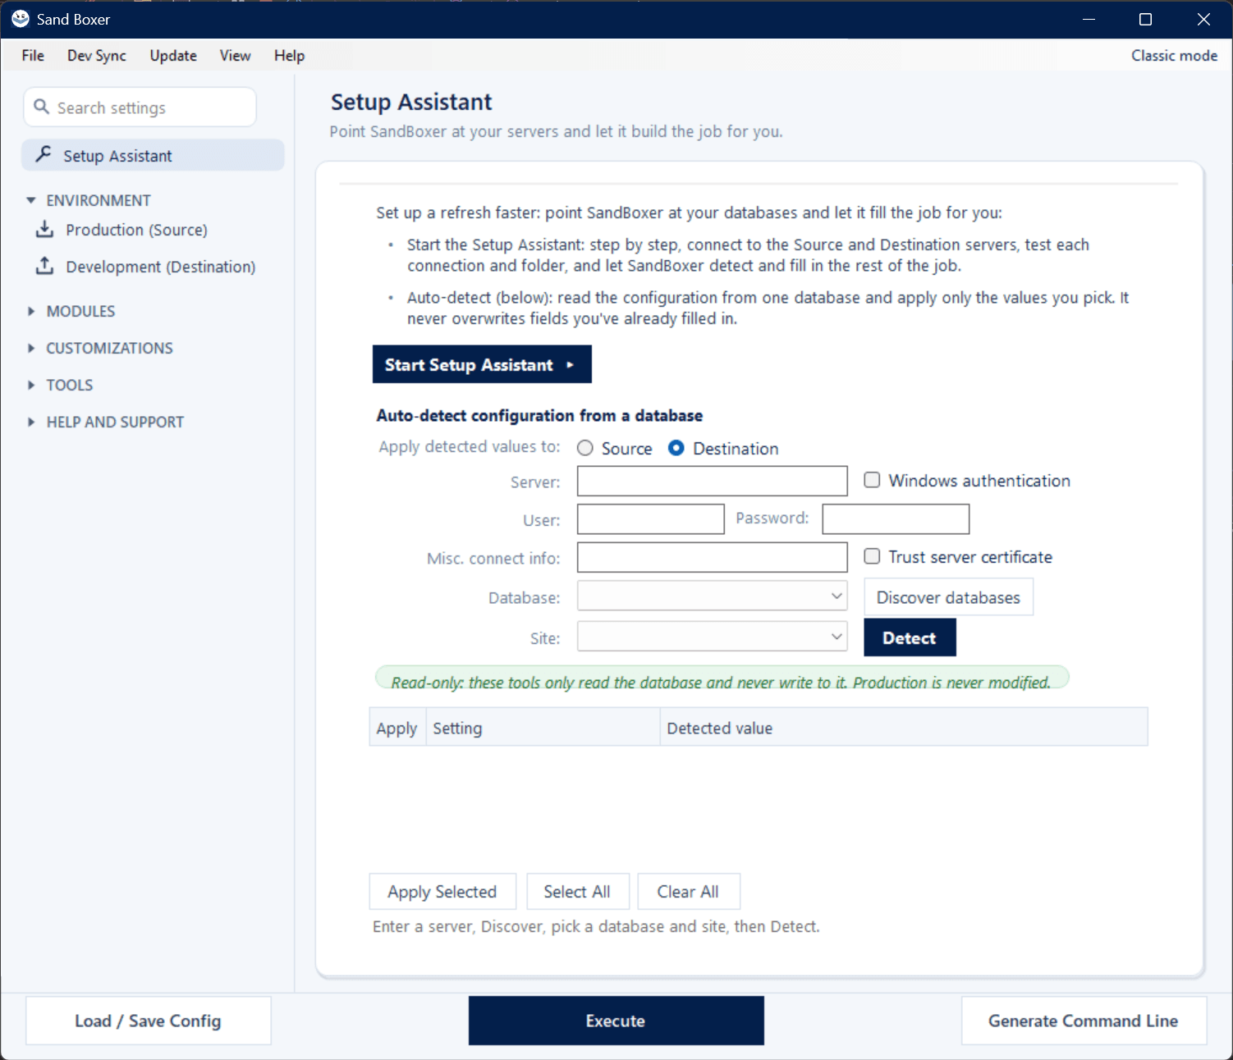Open the Site dropdown
The image size is (1233, 1060).
tap(713, 636)
